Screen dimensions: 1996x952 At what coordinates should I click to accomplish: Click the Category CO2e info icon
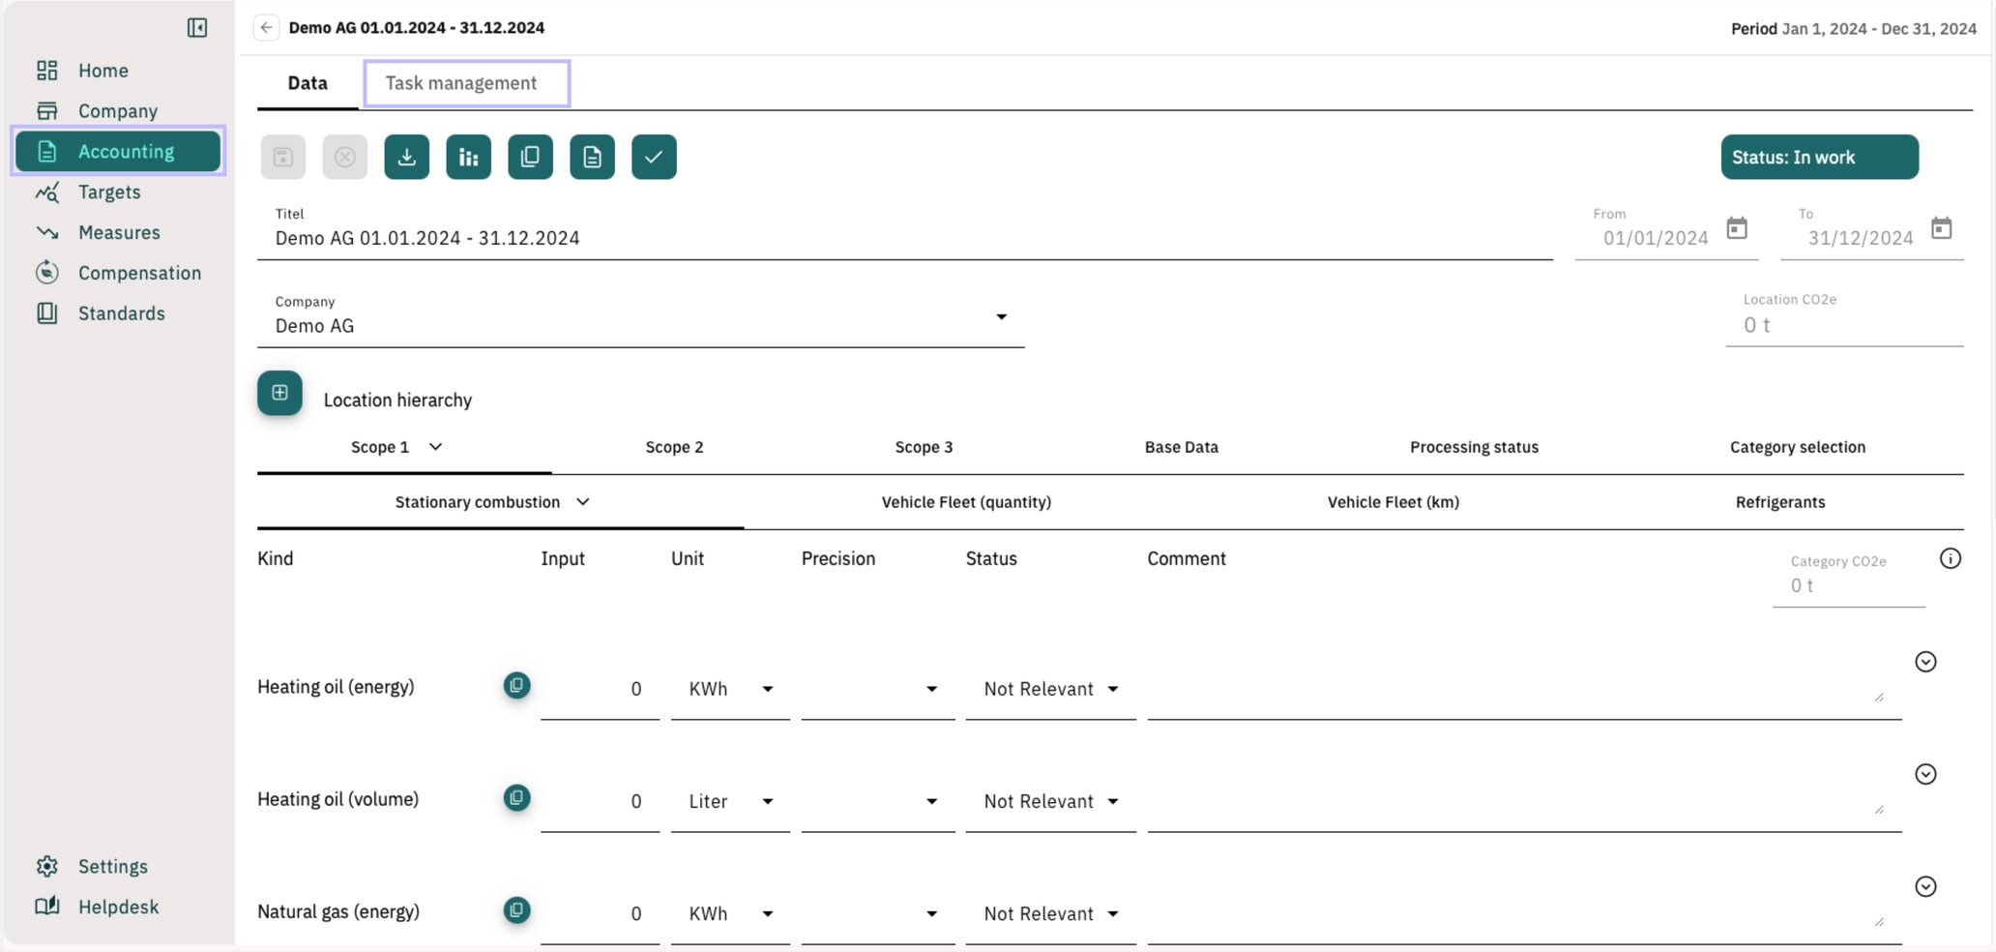1951,558
